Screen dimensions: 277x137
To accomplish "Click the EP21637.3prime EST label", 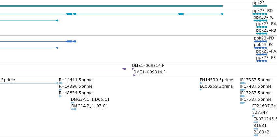I will click(265, 106).
